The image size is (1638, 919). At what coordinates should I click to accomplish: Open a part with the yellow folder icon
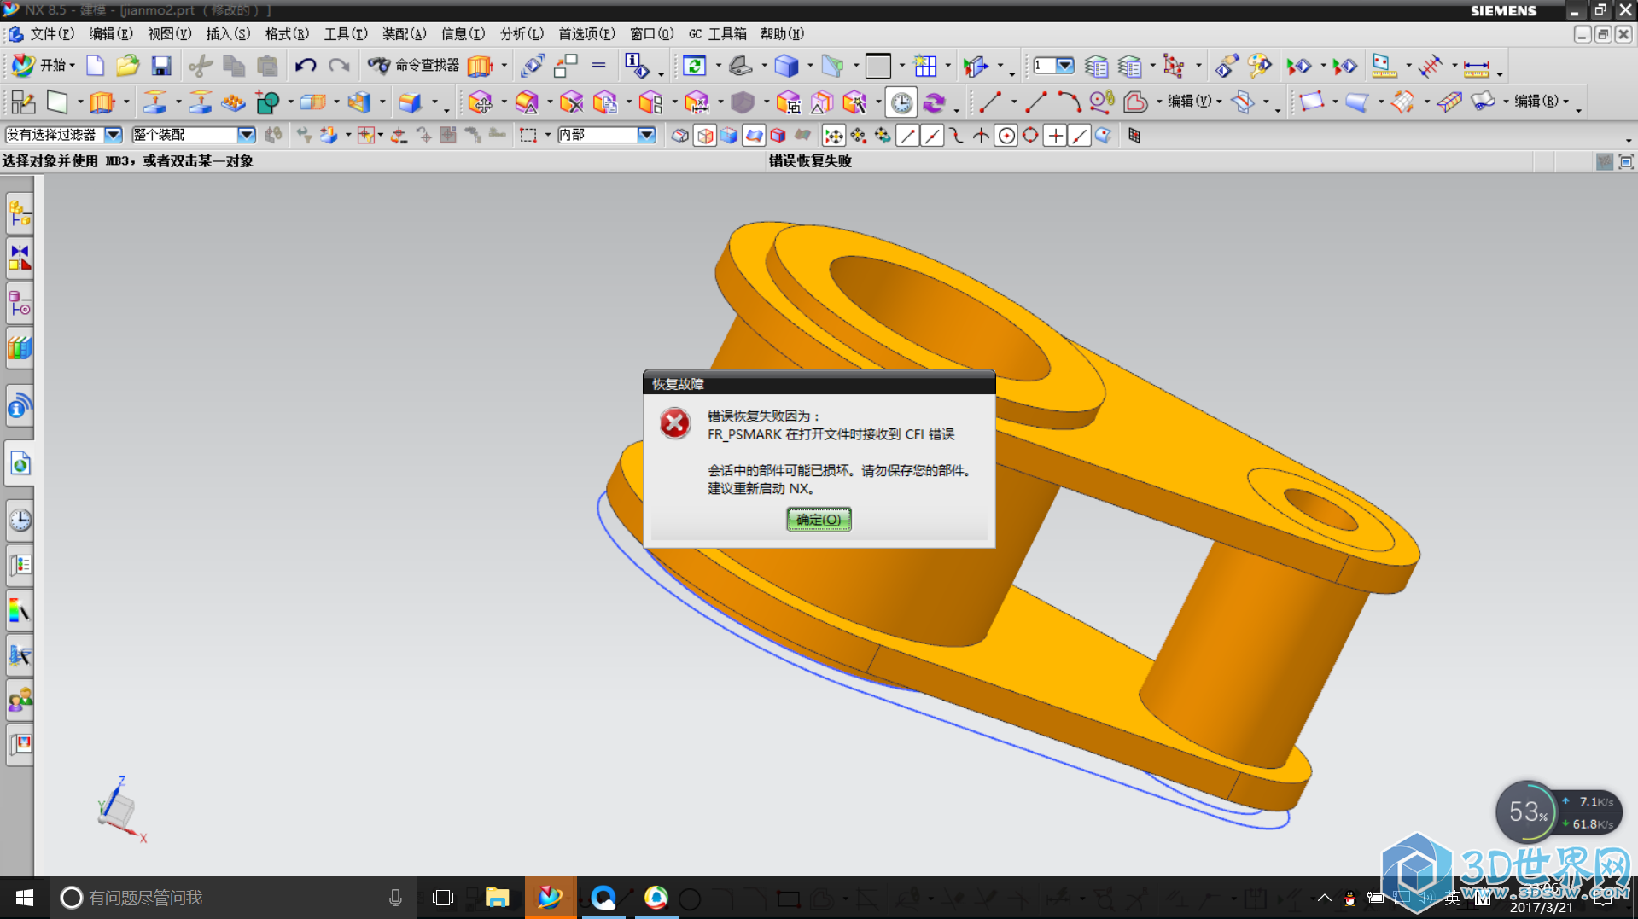[127, 66]
